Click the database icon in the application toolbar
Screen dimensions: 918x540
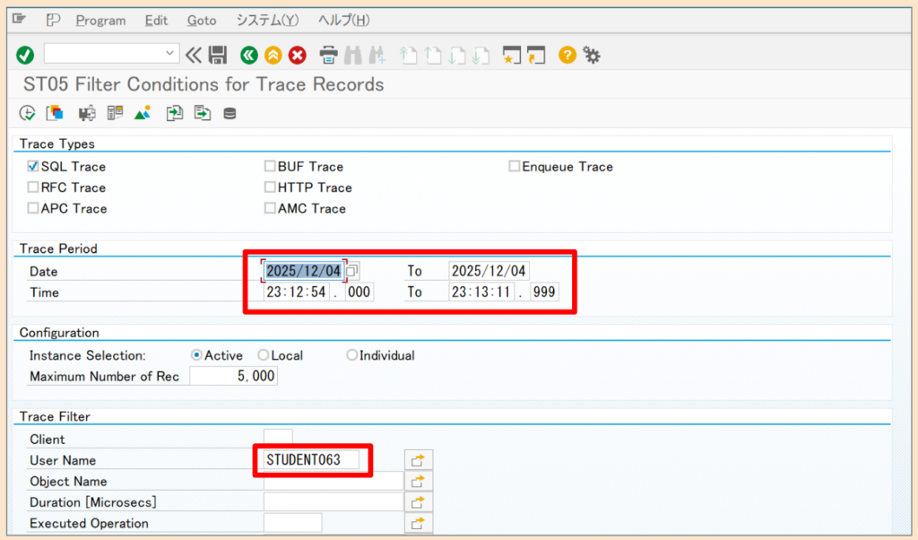[230, 112]
